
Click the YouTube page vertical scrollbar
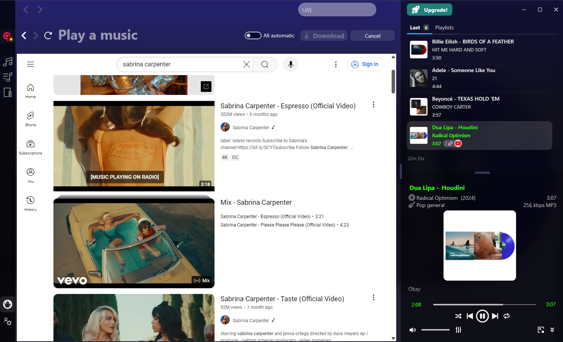(393, 82)
